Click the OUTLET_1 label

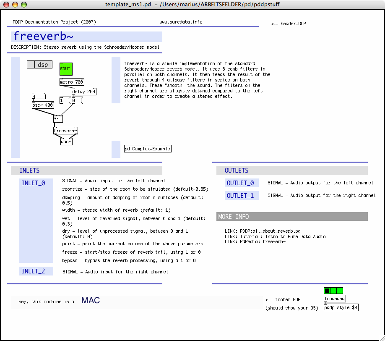(x=240, y=196)
